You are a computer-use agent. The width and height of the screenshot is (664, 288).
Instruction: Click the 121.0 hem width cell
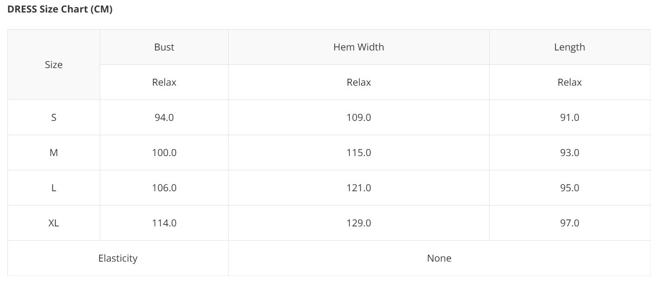click(x=358, y=188)
